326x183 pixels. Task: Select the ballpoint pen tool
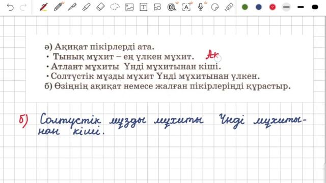tap(72, 7)
